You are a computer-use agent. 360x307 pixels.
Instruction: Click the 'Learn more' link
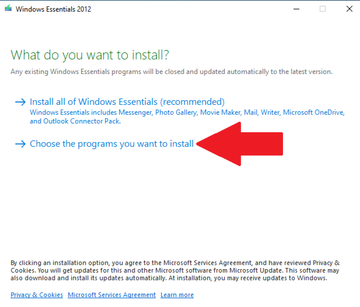click(177, 295)
